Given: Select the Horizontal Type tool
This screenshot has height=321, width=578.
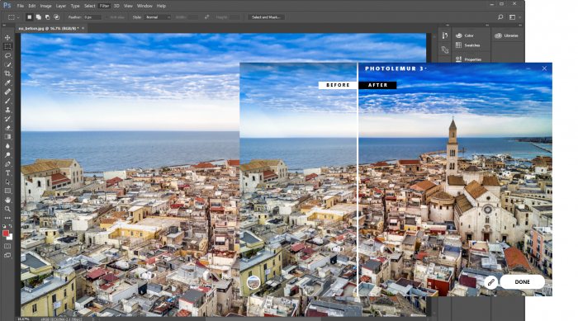Looking at the screenshot, I should click(7, 172).
